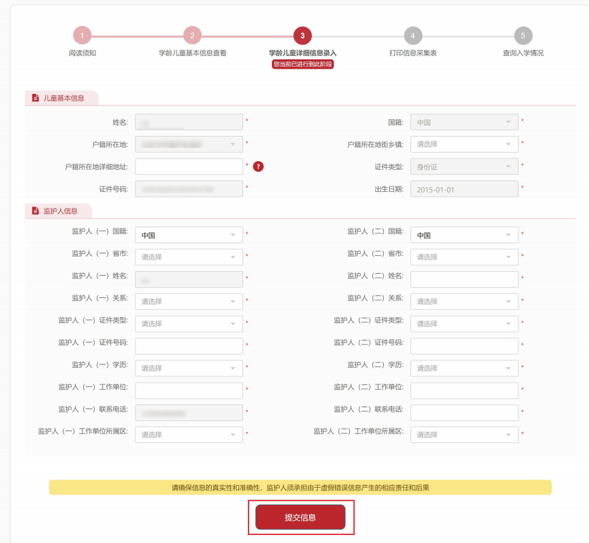Click step 4 打印信息采集表 circle
The image size is (589, 543).
pos(412,36)
